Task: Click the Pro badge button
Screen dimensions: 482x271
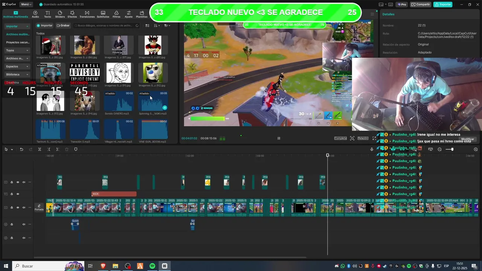Action: (x=402, y=5)
